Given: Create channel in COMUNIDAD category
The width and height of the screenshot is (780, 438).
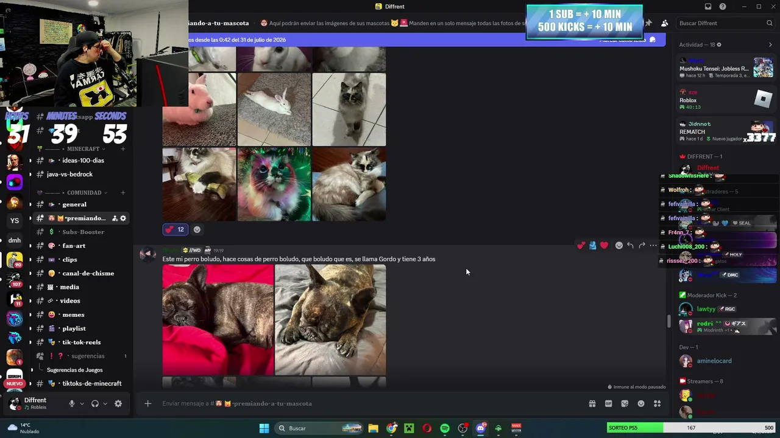Looking at the screenshot, I should pyautogui.click(x=123, y=193).
